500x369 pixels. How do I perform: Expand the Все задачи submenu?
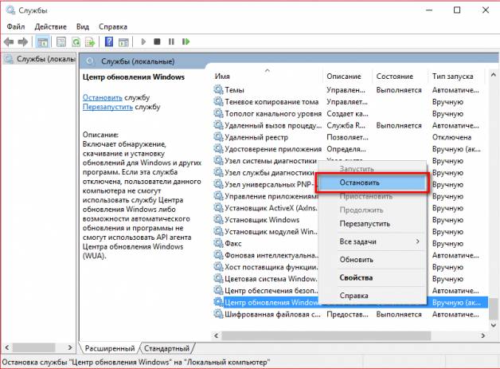[372, 241]
